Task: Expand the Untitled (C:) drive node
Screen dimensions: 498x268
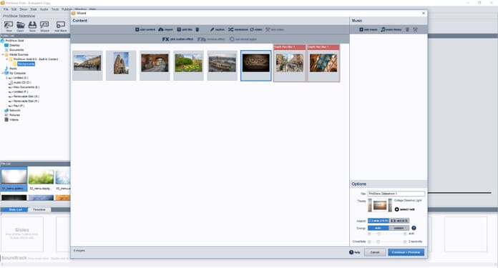Action: coord(7,78)
